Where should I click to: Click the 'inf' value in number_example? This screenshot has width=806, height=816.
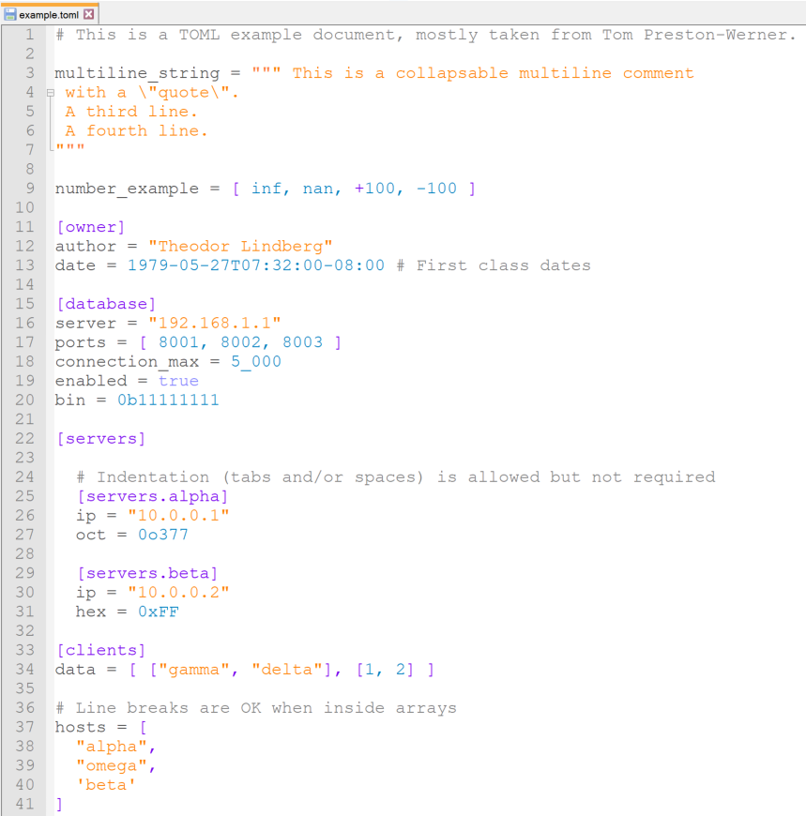click(266, 189)
